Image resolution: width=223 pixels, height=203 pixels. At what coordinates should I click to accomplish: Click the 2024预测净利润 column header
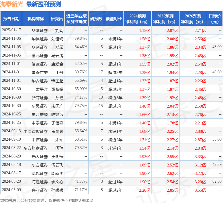(x=137, y=19)
